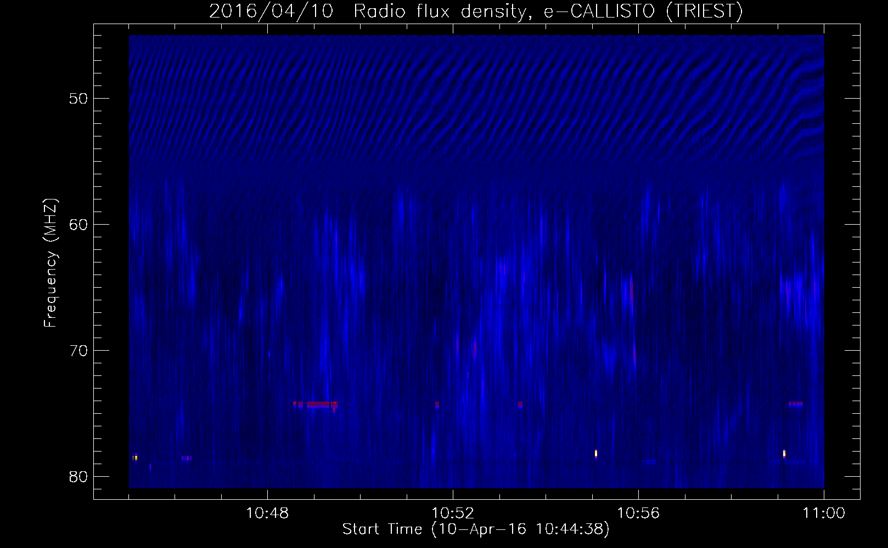Click the 50 frequency tick label
Image resolution: width=888 pixels, height=548 pixels.
79,99
